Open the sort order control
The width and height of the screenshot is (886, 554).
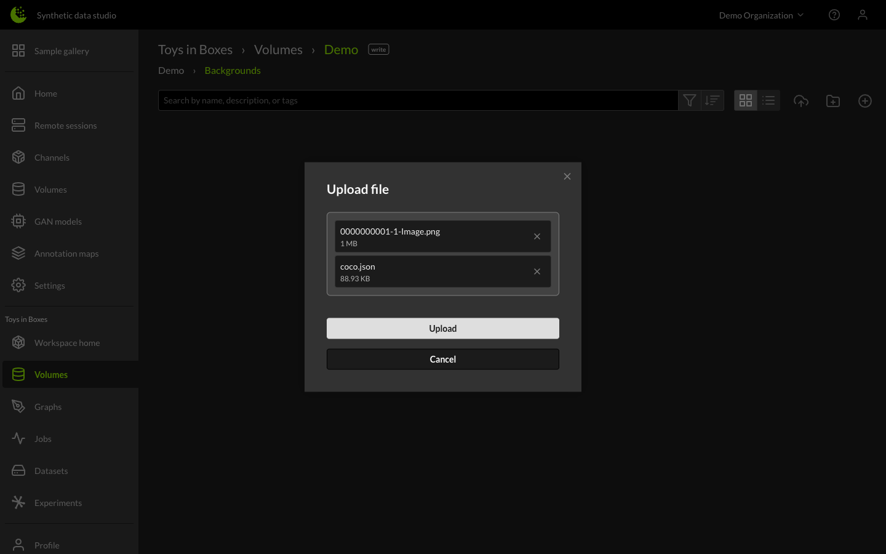[x=712, y=100]
